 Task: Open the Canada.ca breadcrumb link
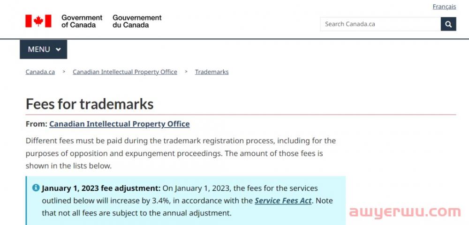(x=40, y=72)
